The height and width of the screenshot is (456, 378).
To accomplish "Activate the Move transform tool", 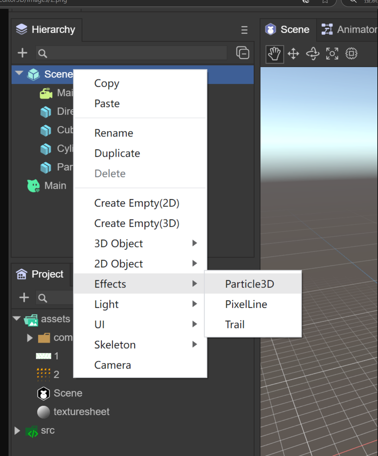I will [293, 54].
